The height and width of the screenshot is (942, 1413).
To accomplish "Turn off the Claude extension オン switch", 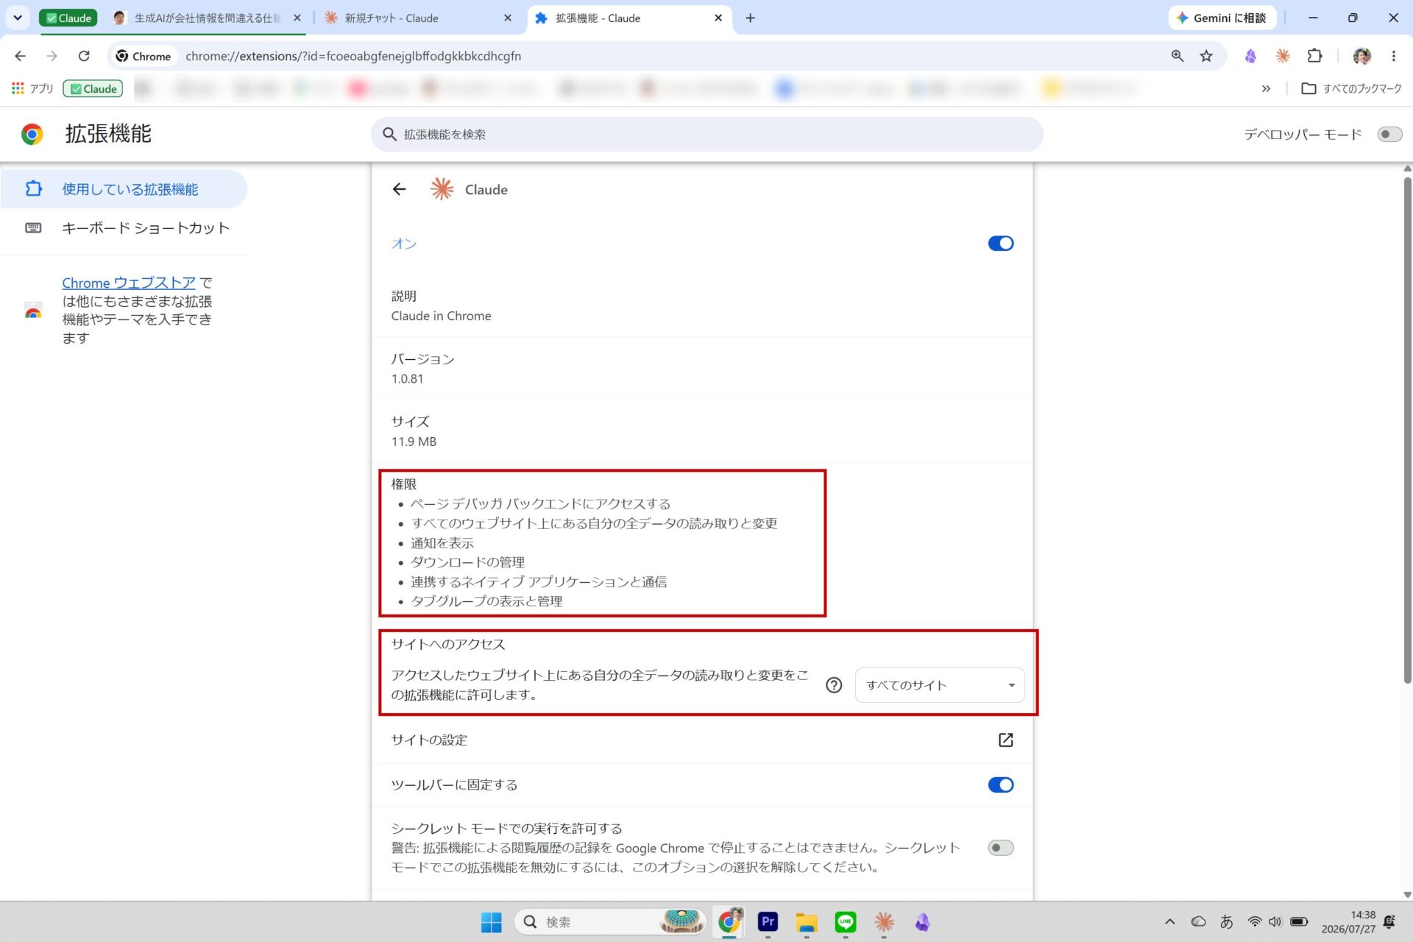I will [x=1000, y=244].
